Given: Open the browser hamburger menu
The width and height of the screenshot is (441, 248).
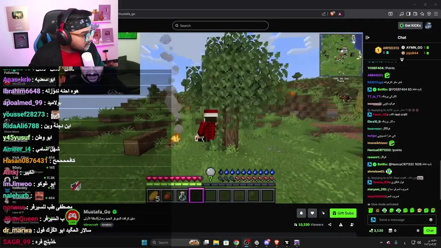Looking at the screenshot, I should click(x=436, y=14).
